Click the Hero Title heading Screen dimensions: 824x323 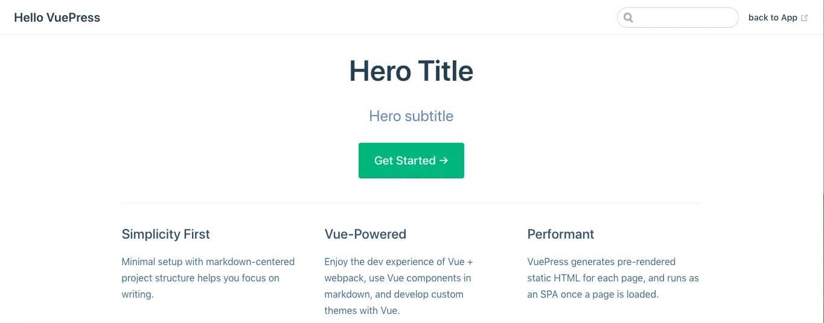pyautogui.click(x=411, y=71)
